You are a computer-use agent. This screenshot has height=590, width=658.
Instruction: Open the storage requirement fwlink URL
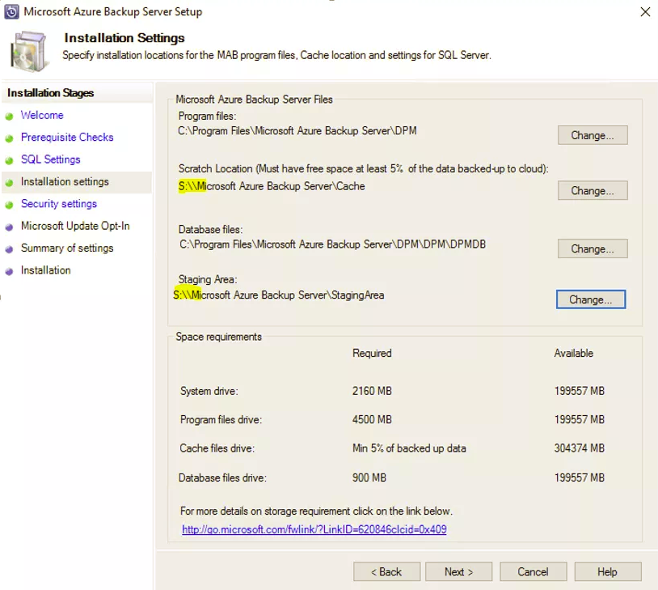(314, 529)
